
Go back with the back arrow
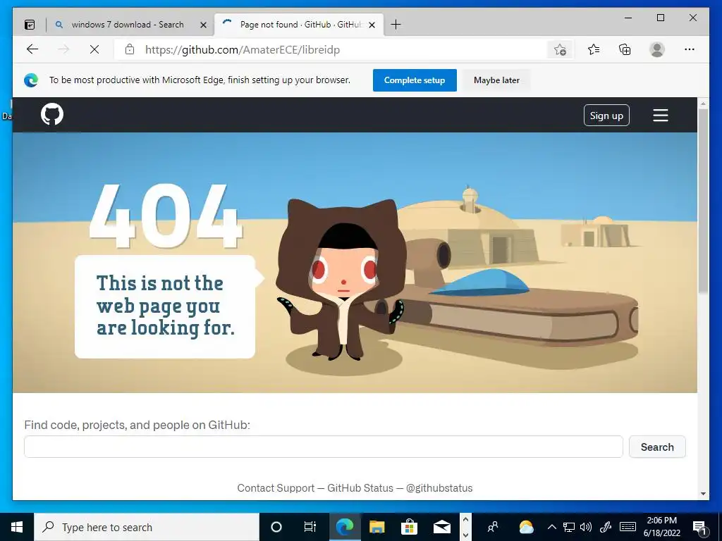point(32,49)
